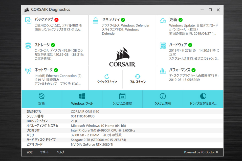Viewport: 242px width, 161px height.
Task: Click the green check next to ネットワーク
Action: coord(56,70)
